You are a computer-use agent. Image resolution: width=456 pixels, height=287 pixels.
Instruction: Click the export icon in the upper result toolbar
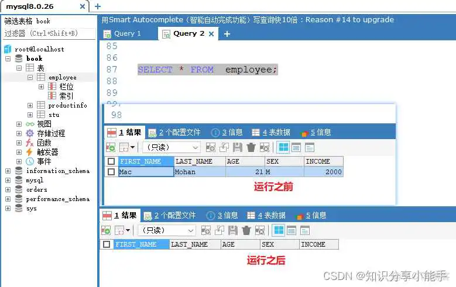[x=110, y=147]
